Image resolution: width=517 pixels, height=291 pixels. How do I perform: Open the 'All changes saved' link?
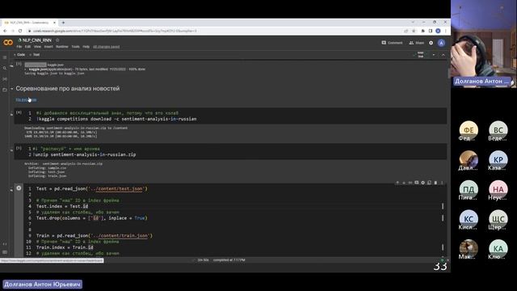click(106, 47)
